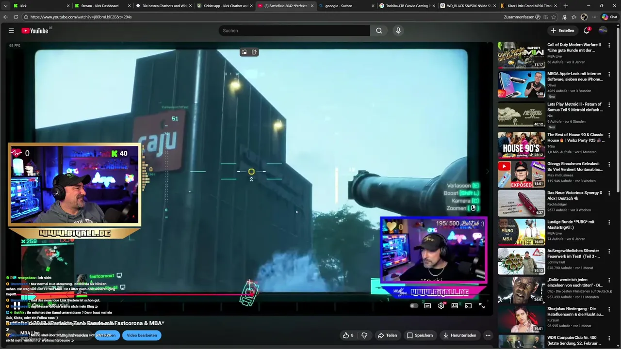Open more video actions ellipsis
The height and width of the screenshot is (349, 621).
(488, 335)
